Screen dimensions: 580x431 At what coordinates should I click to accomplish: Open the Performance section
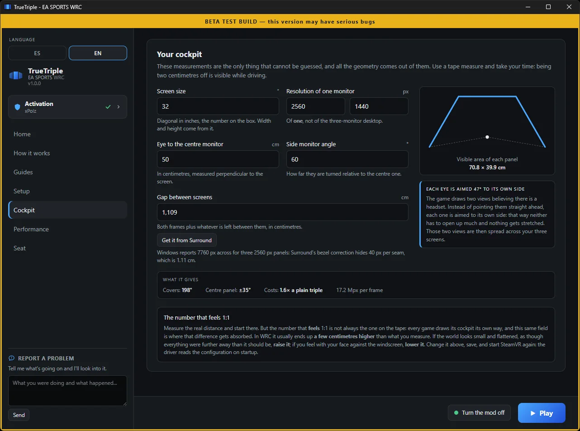[x=68, y=229]
